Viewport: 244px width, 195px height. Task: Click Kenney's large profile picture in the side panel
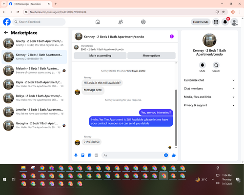coord(209,40)
